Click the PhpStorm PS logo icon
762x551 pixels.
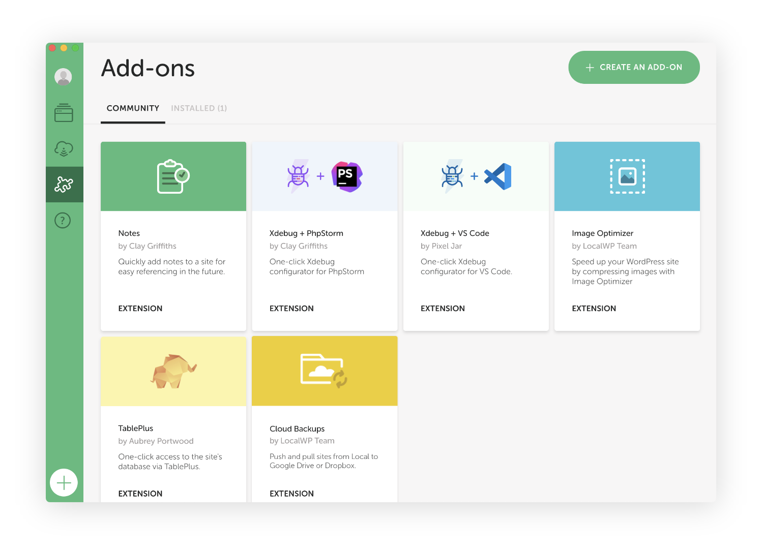pos(346,176)
